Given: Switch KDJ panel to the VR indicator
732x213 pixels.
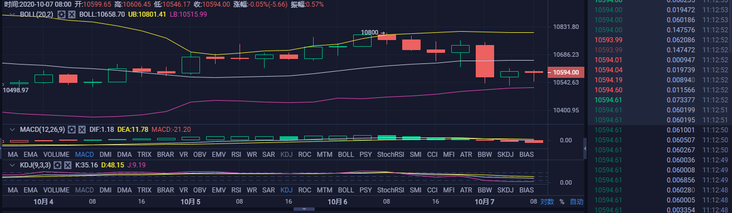Looking at the screenshot, I should click(184, 190).
